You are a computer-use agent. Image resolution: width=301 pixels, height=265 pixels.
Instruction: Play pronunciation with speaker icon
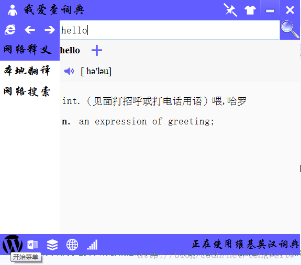tap(69, 71)
